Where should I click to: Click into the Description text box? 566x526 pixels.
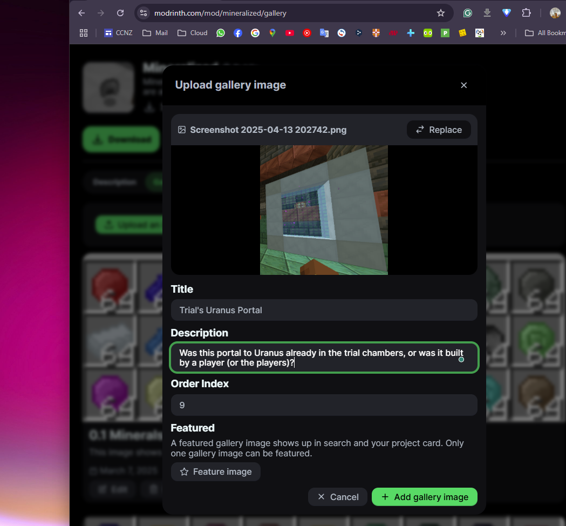tap(324, 358)
